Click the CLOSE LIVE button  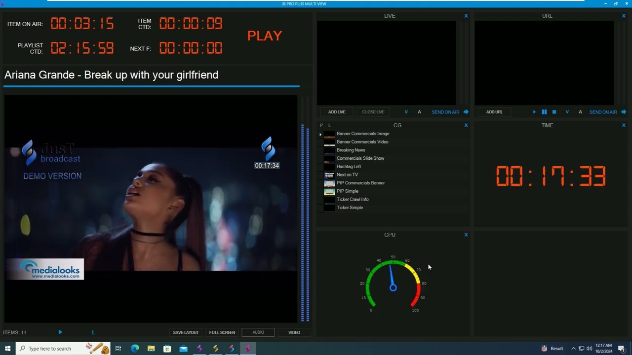373,112
